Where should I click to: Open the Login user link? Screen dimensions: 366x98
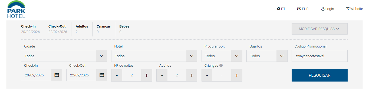pyautogui.click(x=327, y=9)
